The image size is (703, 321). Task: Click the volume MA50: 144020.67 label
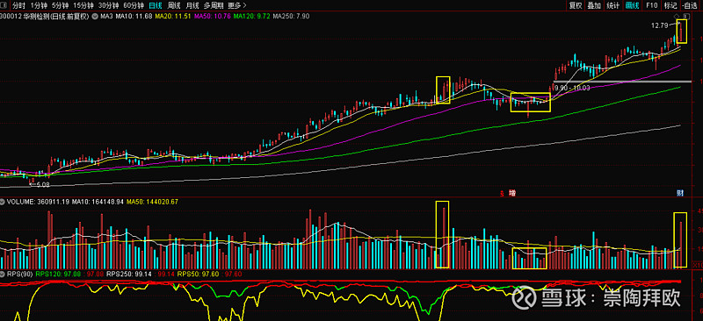point(152,202)
